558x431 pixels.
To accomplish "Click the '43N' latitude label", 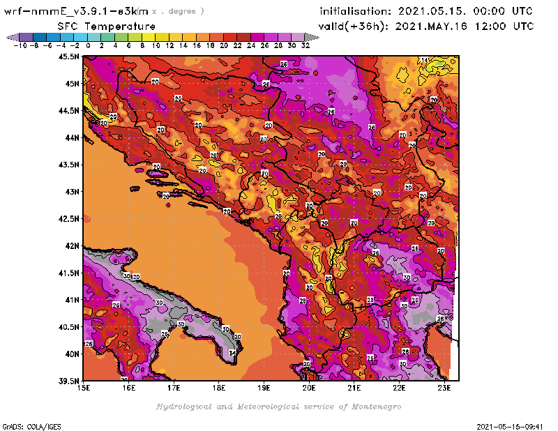I will tap(72, 192).
